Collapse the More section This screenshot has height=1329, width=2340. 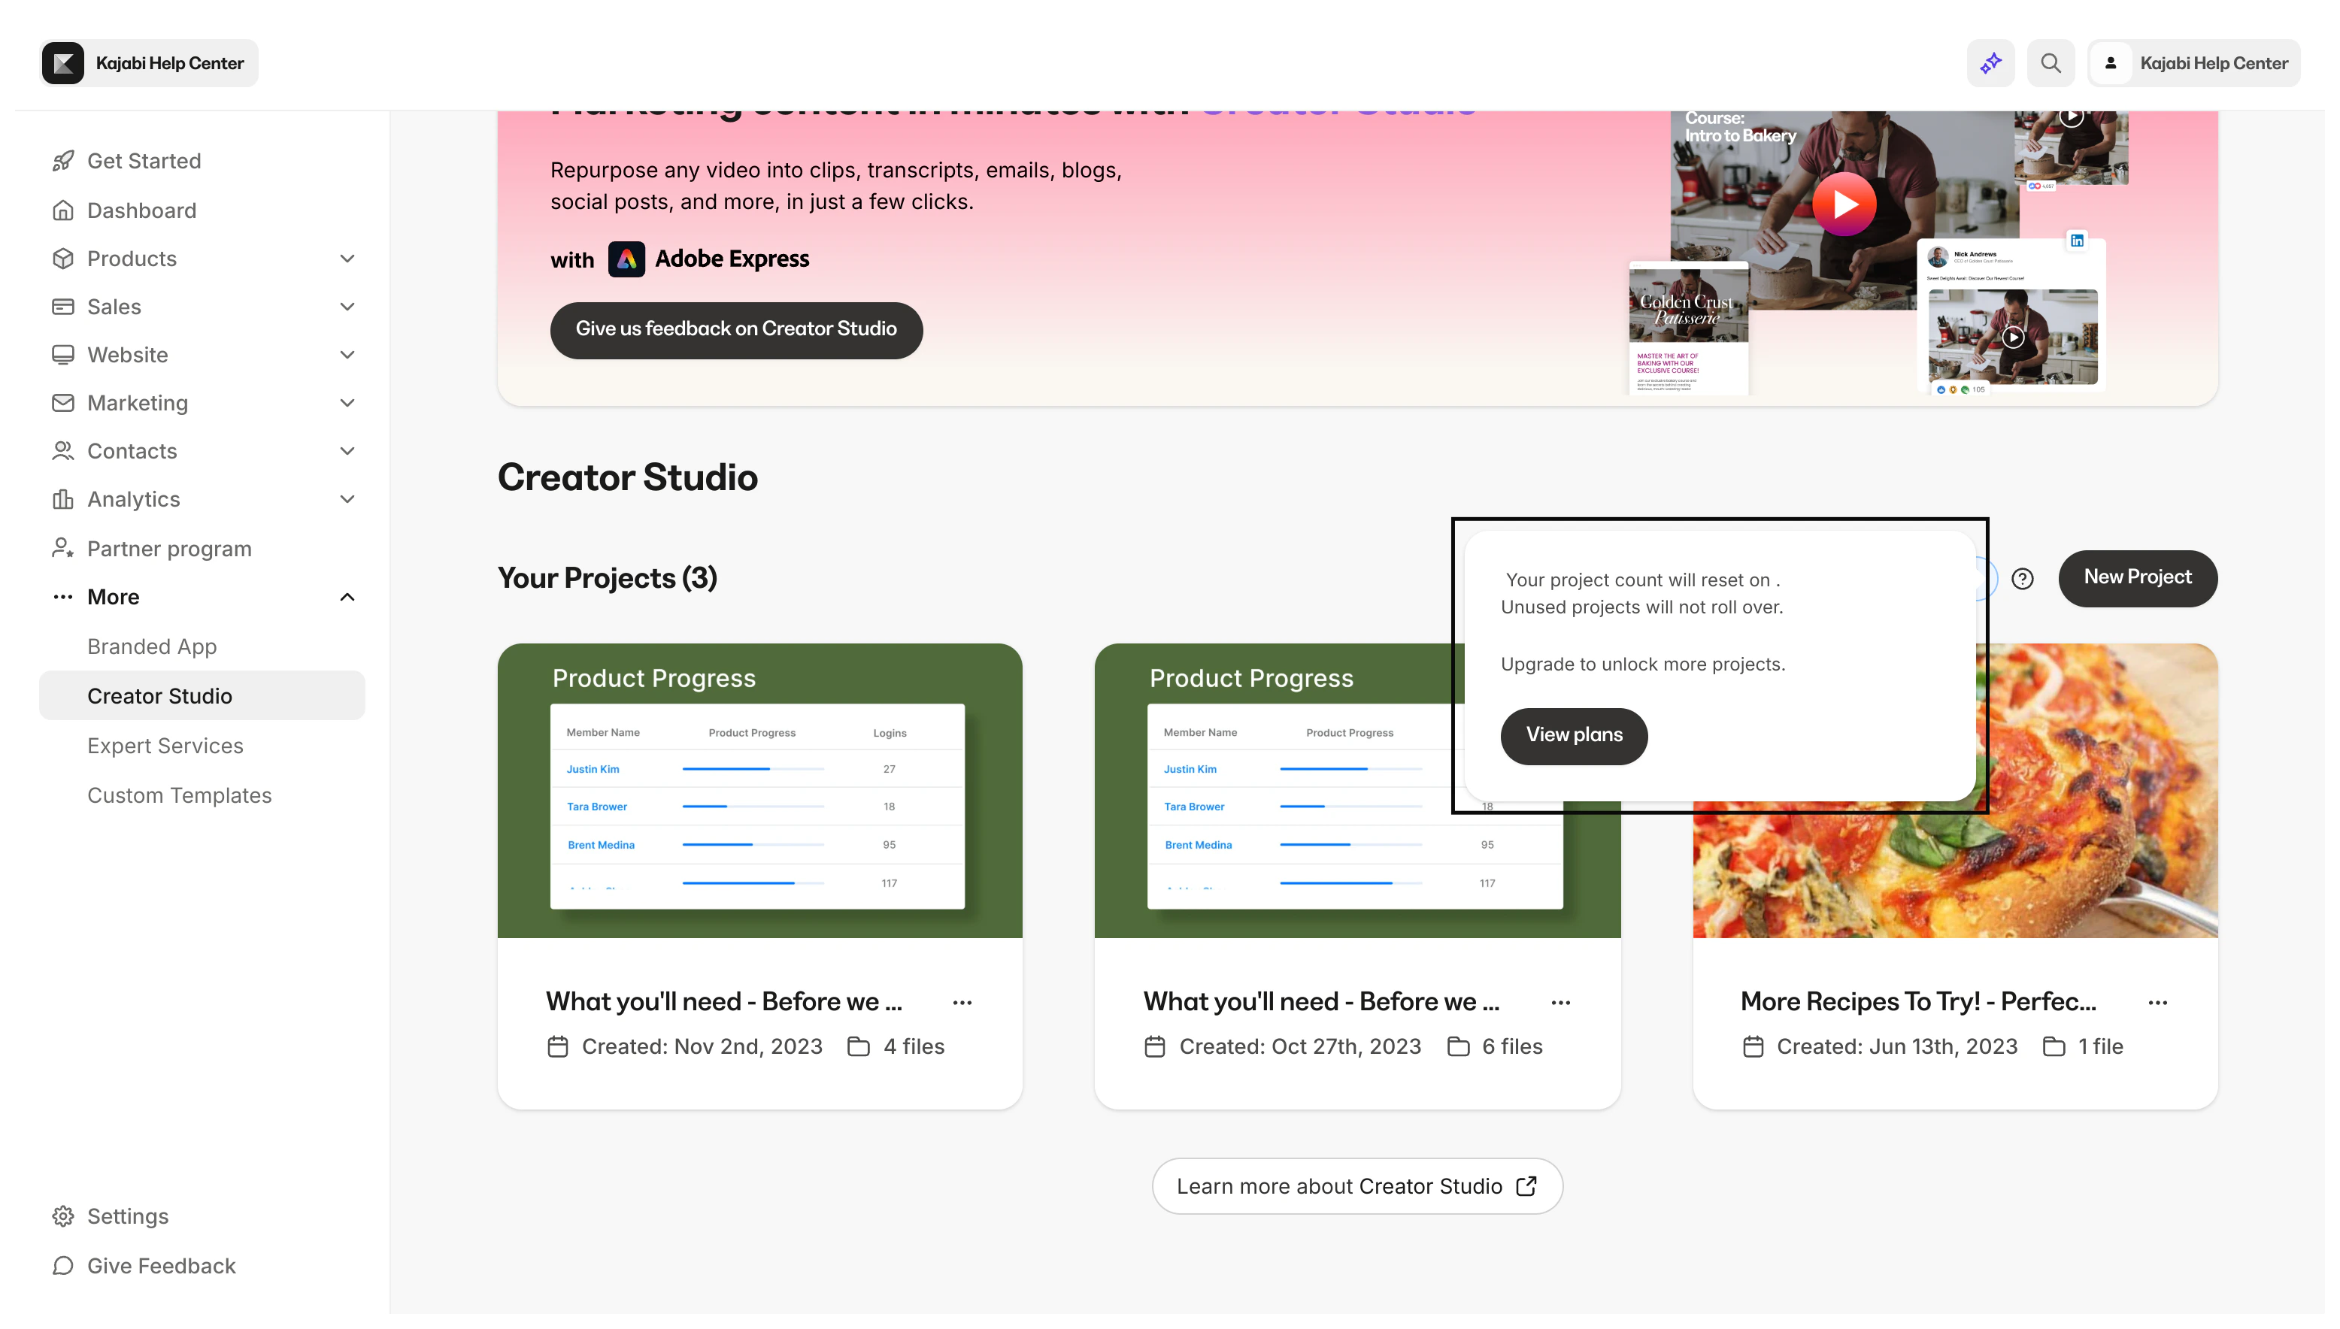(x=347, y=597)
